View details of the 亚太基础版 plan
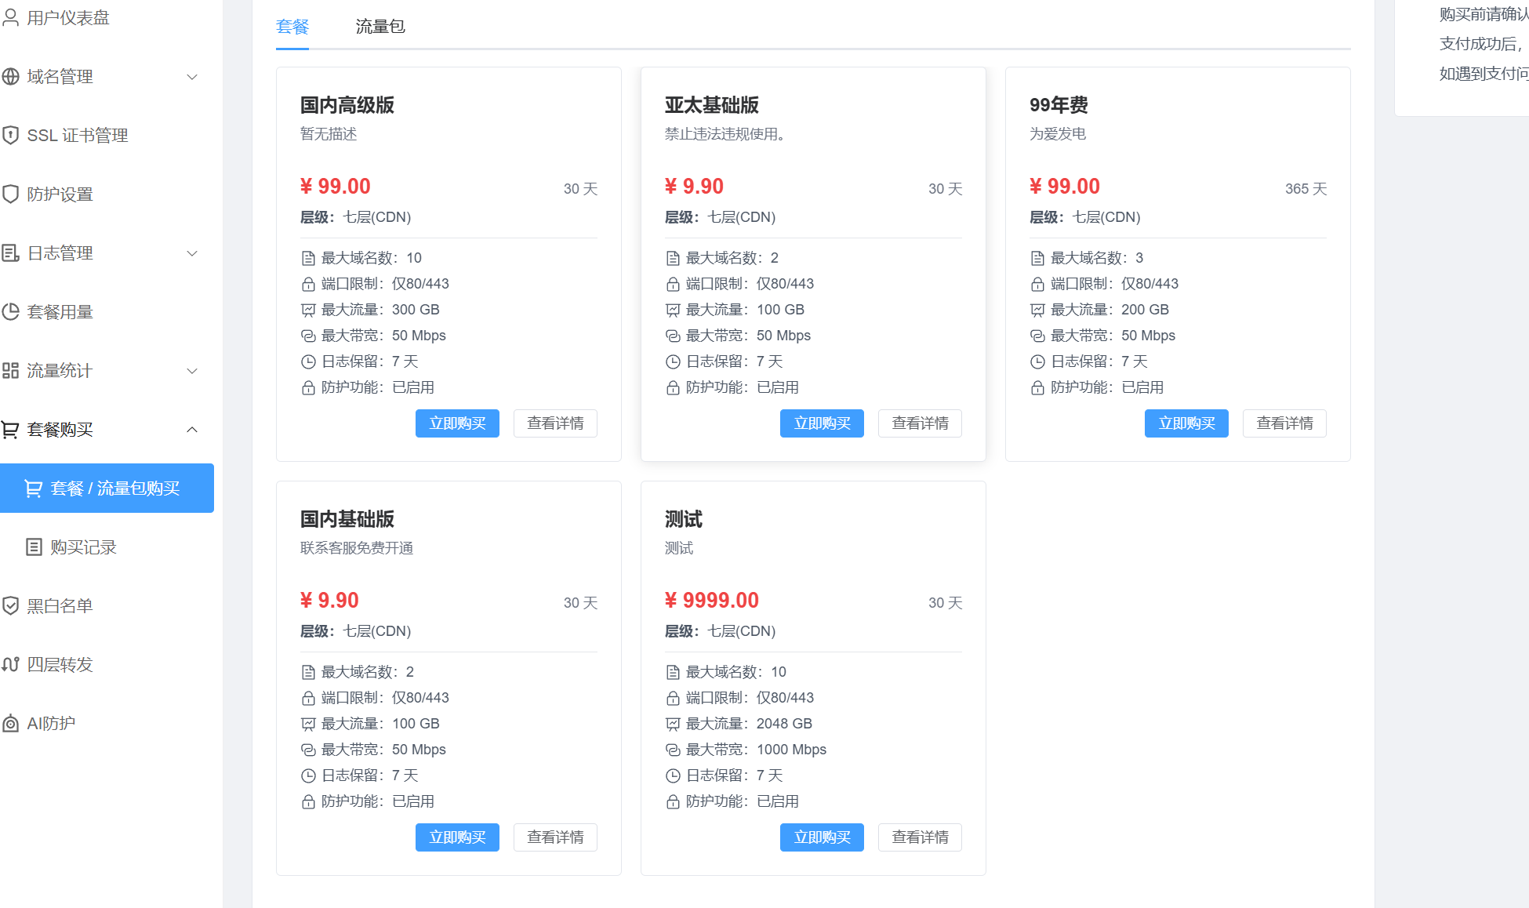The height and width of the screenshot is (908, 1529). (920, 423)
